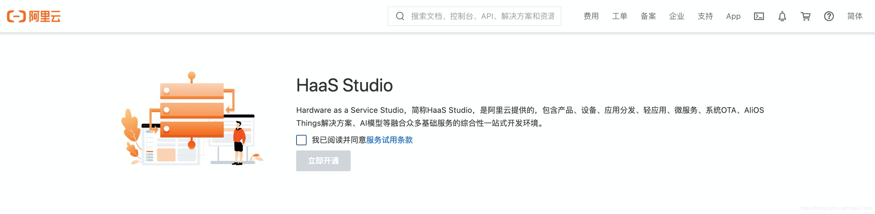Open the 服务试用条款 link
This screenshot has width=875, height=214.
coord(389,140)
